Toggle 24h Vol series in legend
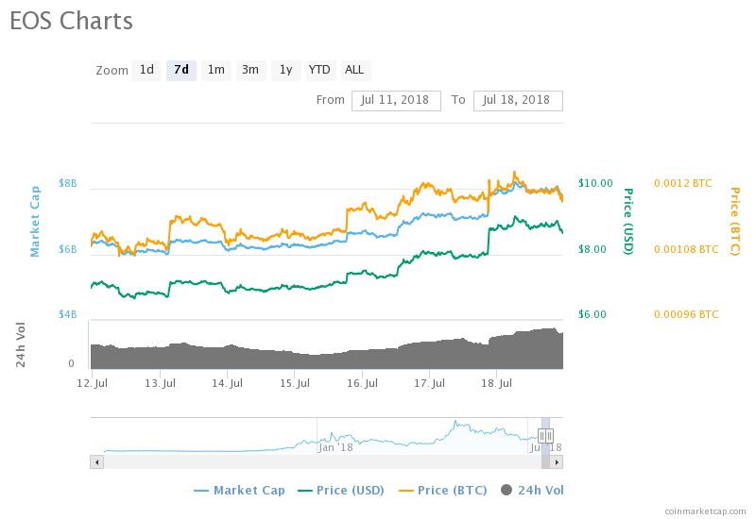The width and height of the screenshot is (756, 519). click(532, 490)
